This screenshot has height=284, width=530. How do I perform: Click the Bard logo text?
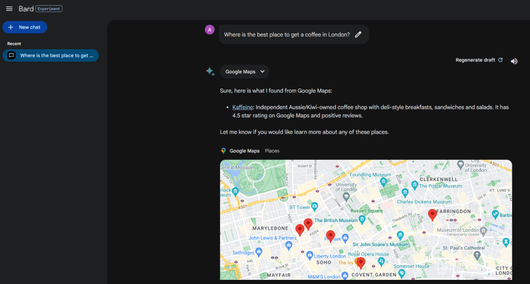coord(26,9)
